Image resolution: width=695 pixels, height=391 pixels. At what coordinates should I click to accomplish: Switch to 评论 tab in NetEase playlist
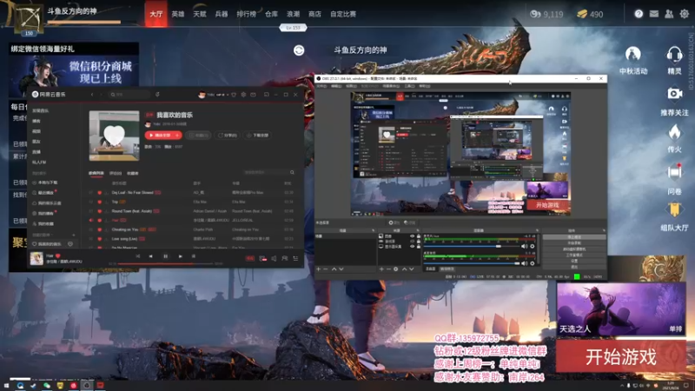click(x=116, y=173)
